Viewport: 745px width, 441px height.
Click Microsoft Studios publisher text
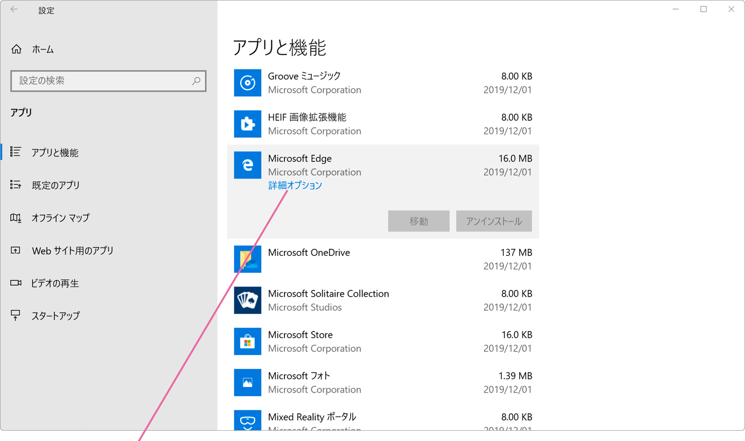[x=305, y=307]
